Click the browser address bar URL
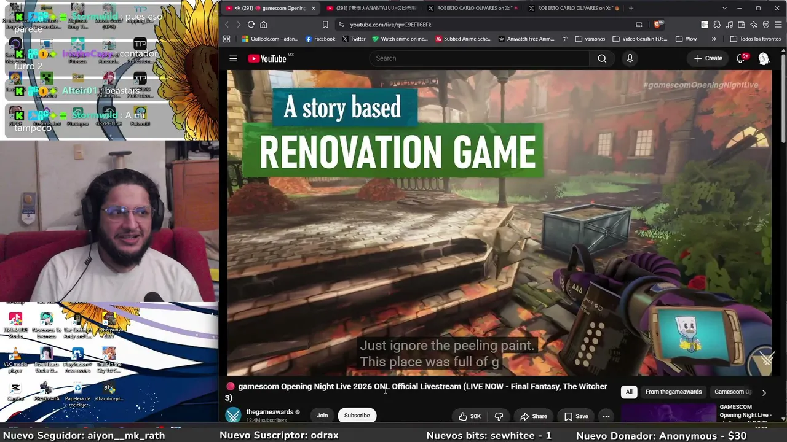The height and width of the screenshot is (442, 787). [x=390, y=25]
